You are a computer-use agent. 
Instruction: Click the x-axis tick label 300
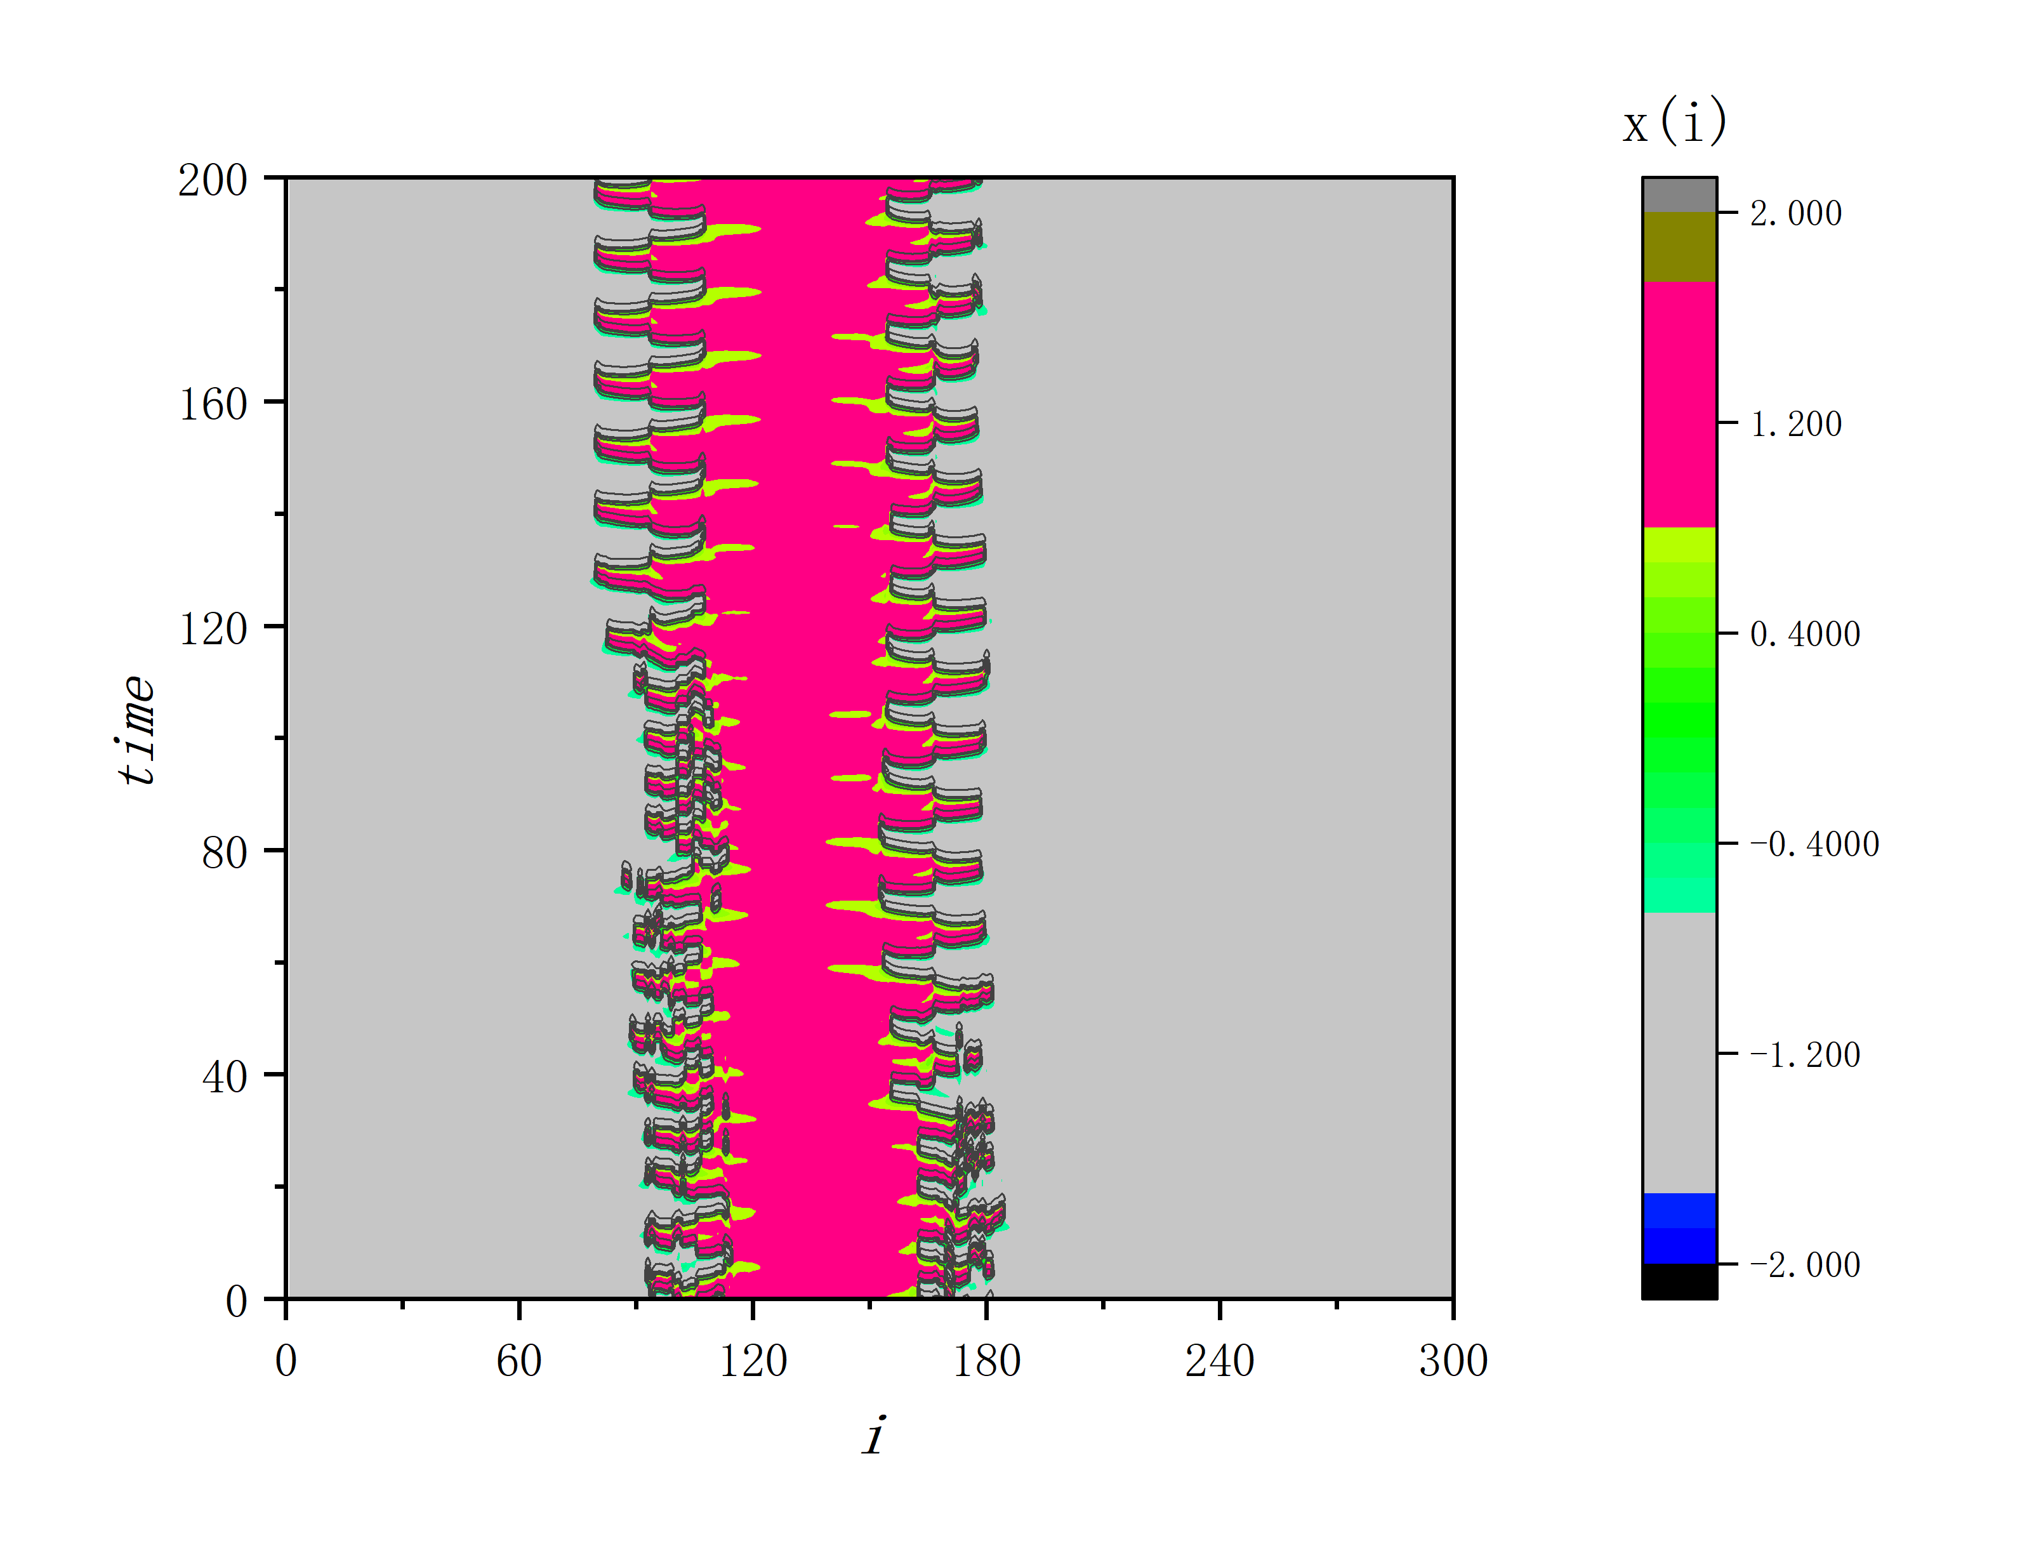pyautogui.click(x=1453, y=1361)
